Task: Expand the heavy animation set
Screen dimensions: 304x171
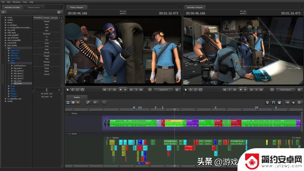Action: click(5, 22)
